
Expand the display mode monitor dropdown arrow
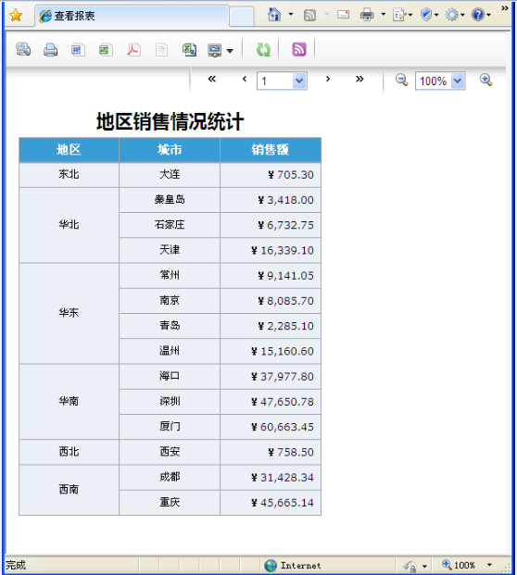(230, 51)
